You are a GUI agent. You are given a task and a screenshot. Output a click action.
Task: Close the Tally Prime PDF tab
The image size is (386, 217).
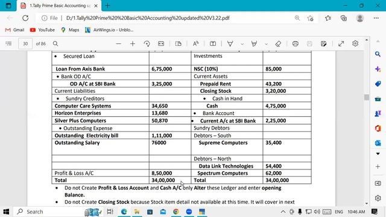tap(96, 5)
